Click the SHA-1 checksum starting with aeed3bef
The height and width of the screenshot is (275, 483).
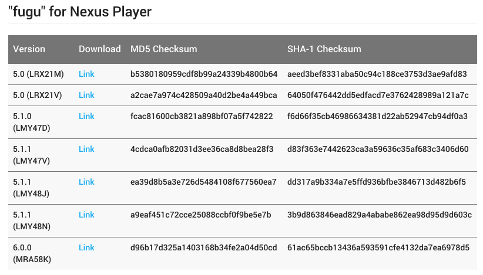coord(377,74)
